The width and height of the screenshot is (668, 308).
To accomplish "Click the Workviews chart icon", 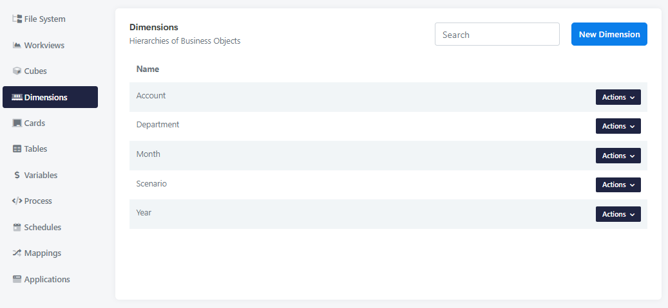I will click(17, 46).
